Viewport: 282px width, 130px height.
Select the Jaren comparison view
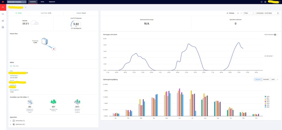(273, 80)
